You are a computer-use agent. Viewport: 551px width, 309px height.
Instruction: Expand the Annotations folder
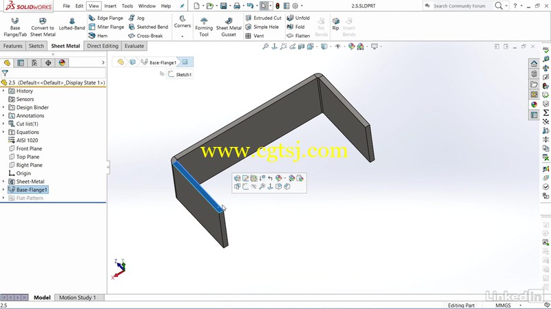coord(3,115)
